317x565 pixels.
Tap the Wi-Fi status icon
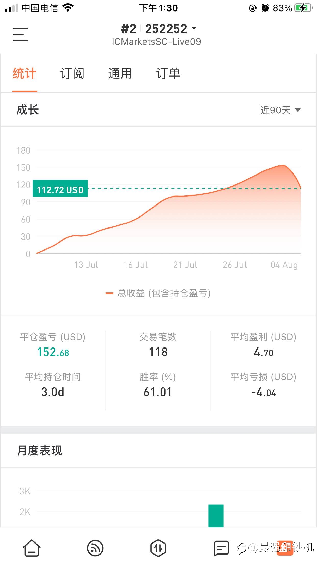coord(68,8)
